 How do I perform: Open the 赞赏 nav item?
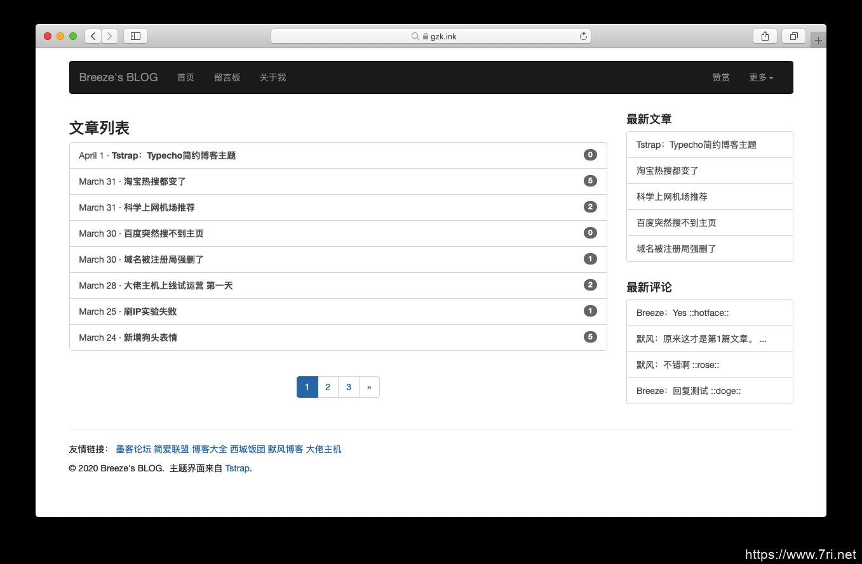[x=721, y=77]
